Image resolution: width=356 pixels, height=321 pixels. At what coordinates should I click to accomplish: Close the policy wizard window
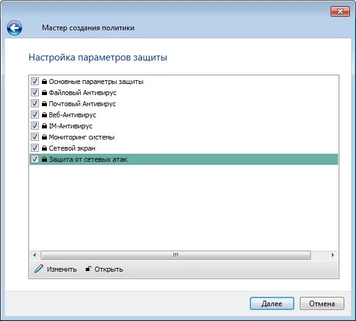(340, 11)
